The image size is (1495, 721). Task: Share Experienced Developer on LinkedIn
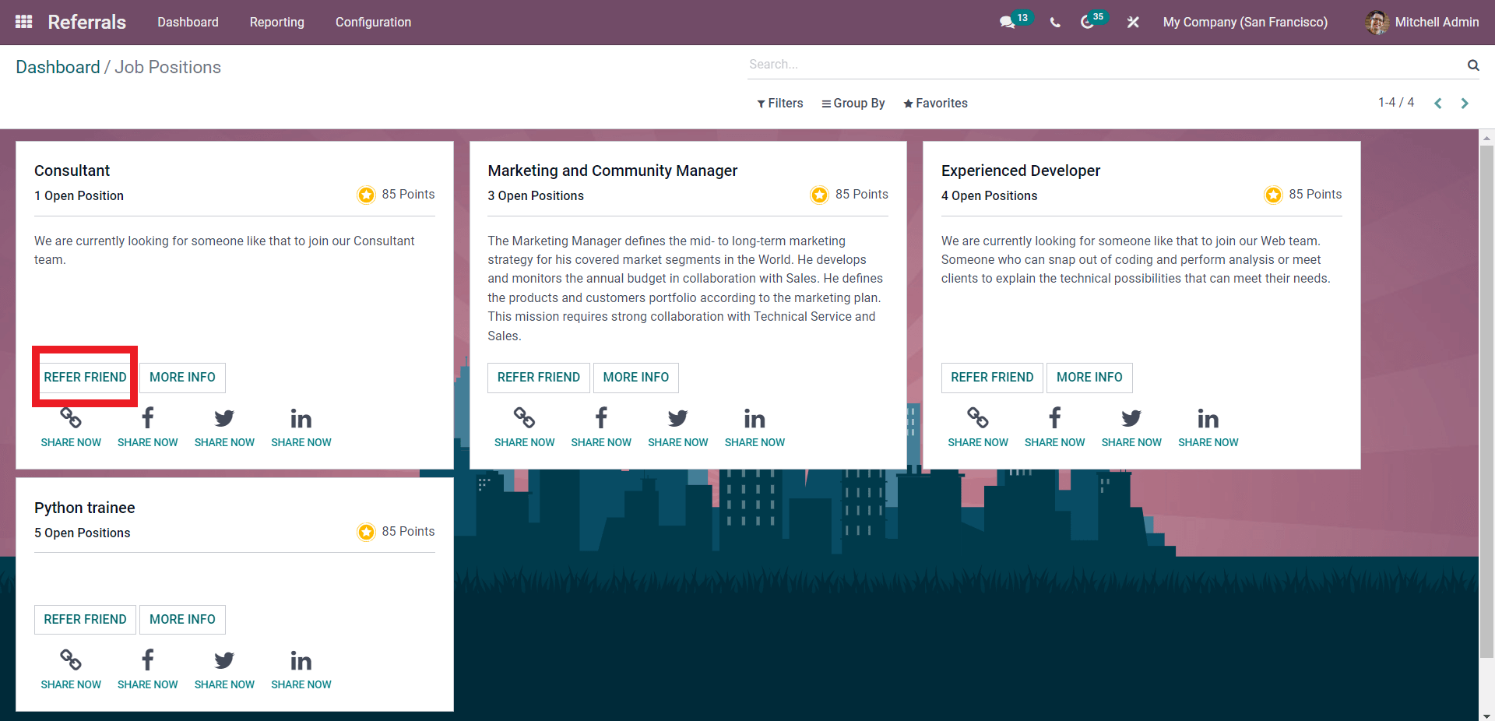[1208, 418]
